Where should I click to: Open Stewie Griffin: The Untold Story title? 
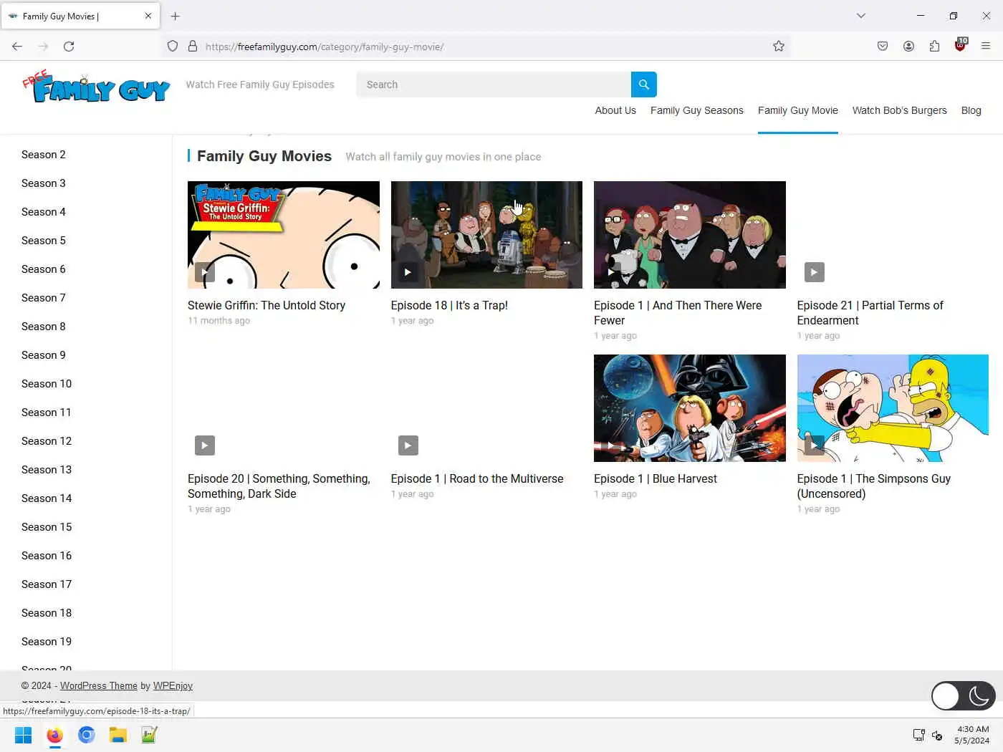267,305
